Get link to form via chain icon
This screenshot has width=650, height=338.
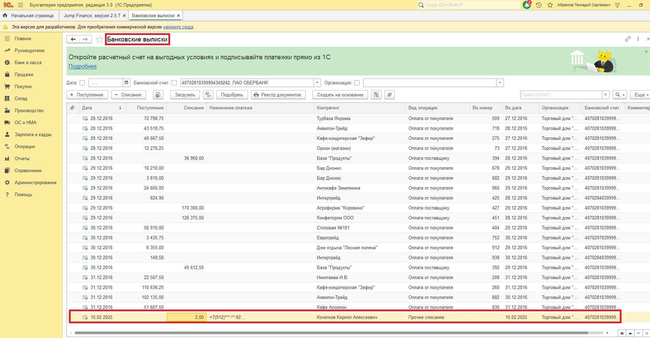point(628,39)
